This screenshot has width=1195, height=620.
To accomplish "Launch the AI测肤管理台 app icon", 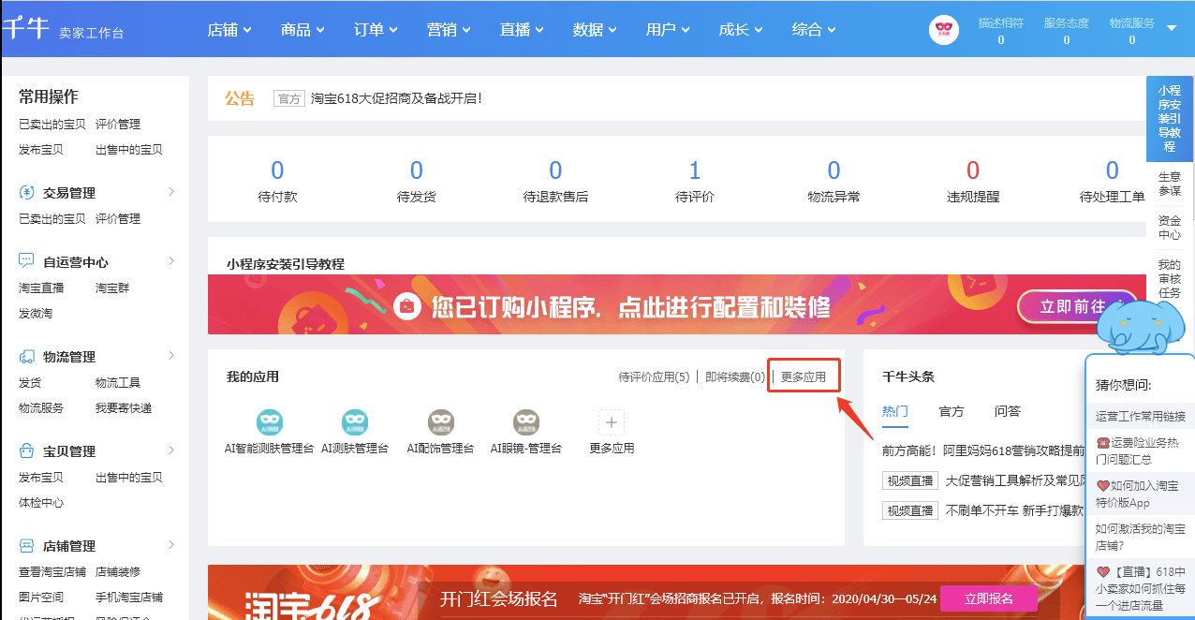I will [x=355, y=422].
